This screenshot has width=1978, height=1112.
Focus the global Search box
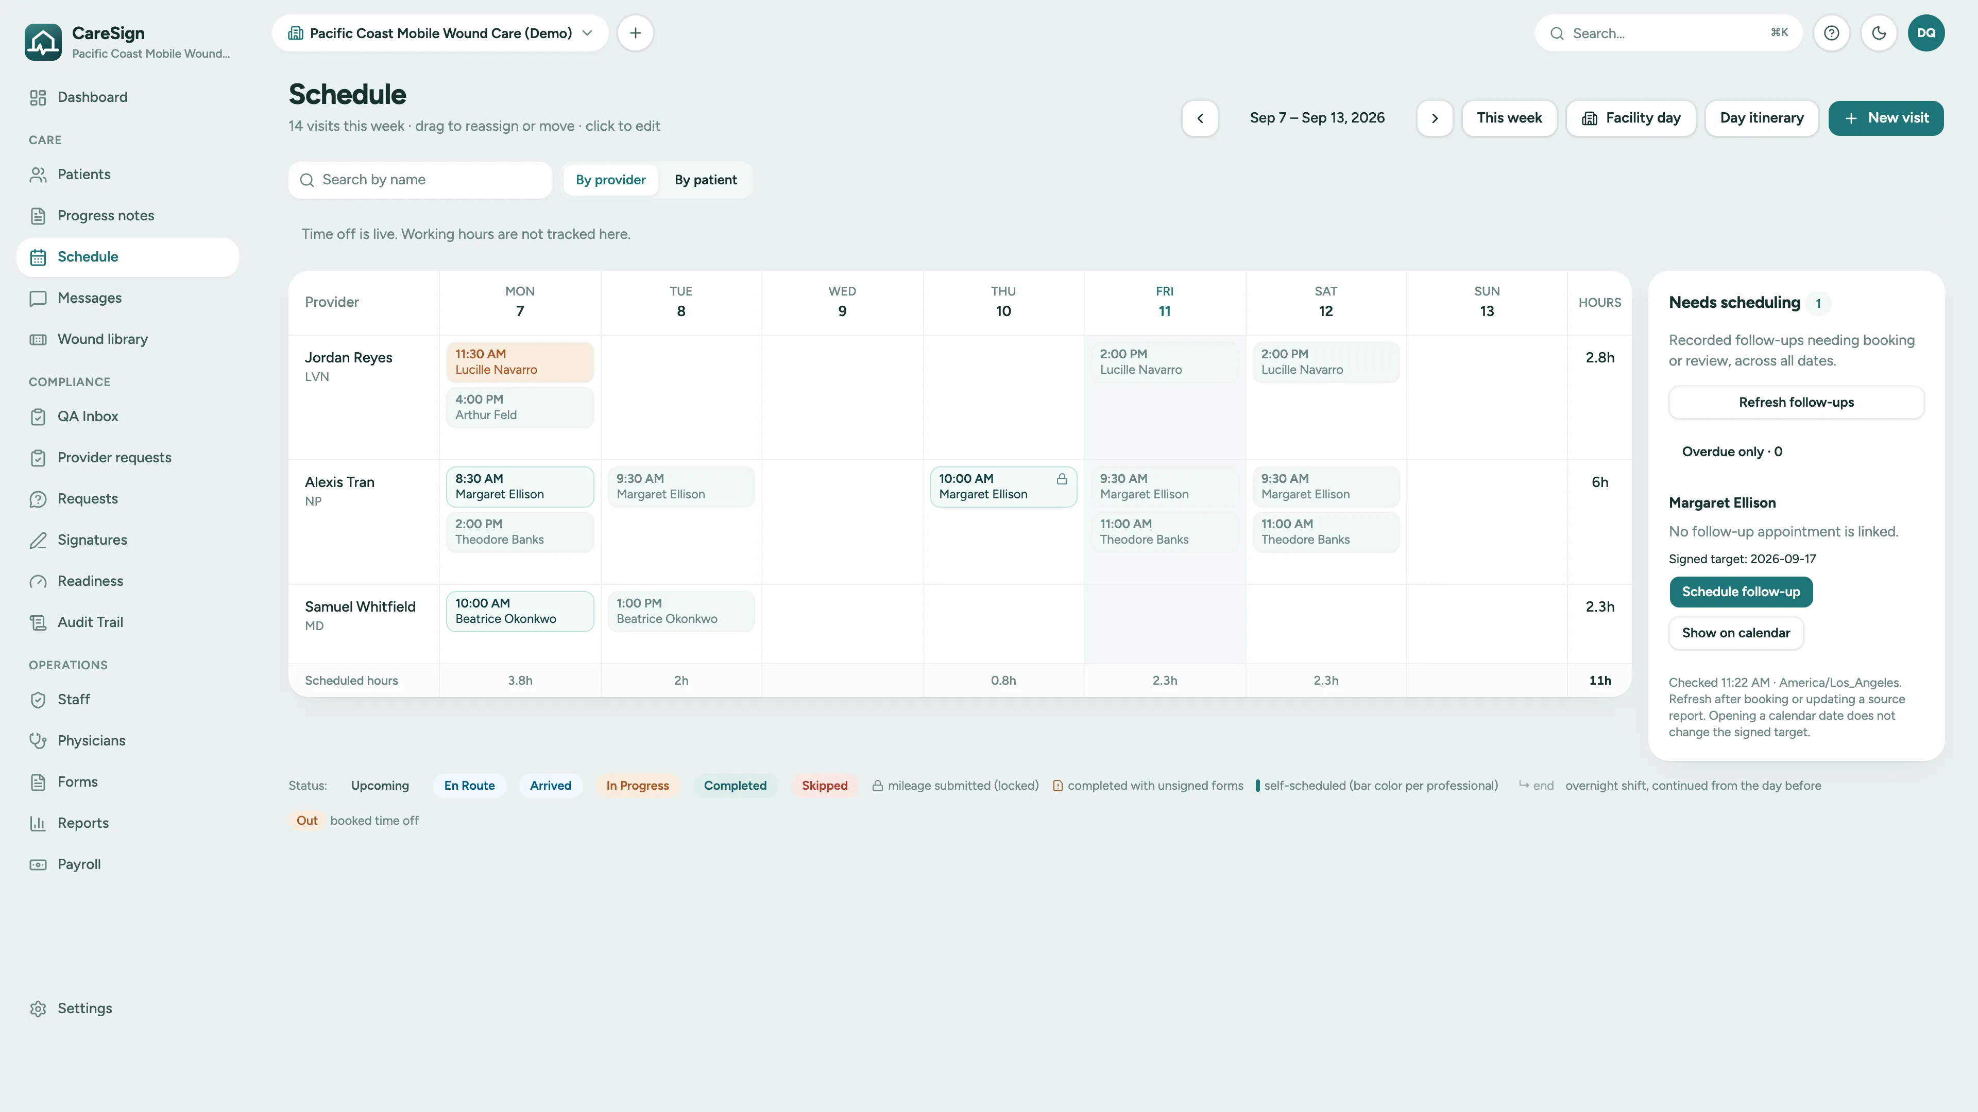(1668, 33)
